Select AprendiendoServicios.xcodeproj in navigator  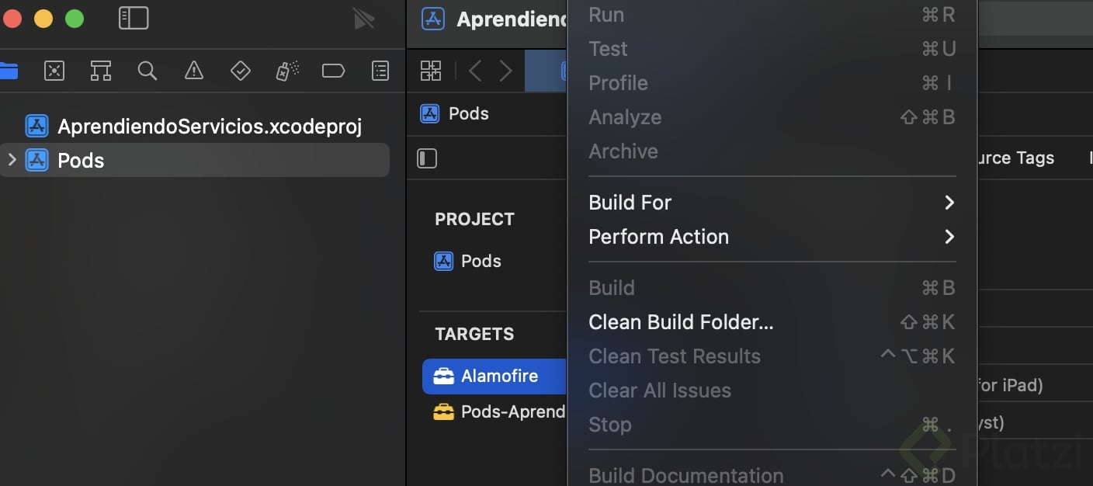click(210, 126)
